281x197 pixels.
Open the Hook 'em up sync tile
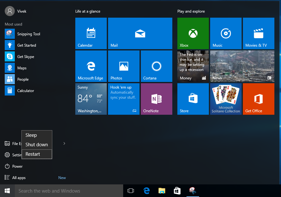[x=124, y=99]
